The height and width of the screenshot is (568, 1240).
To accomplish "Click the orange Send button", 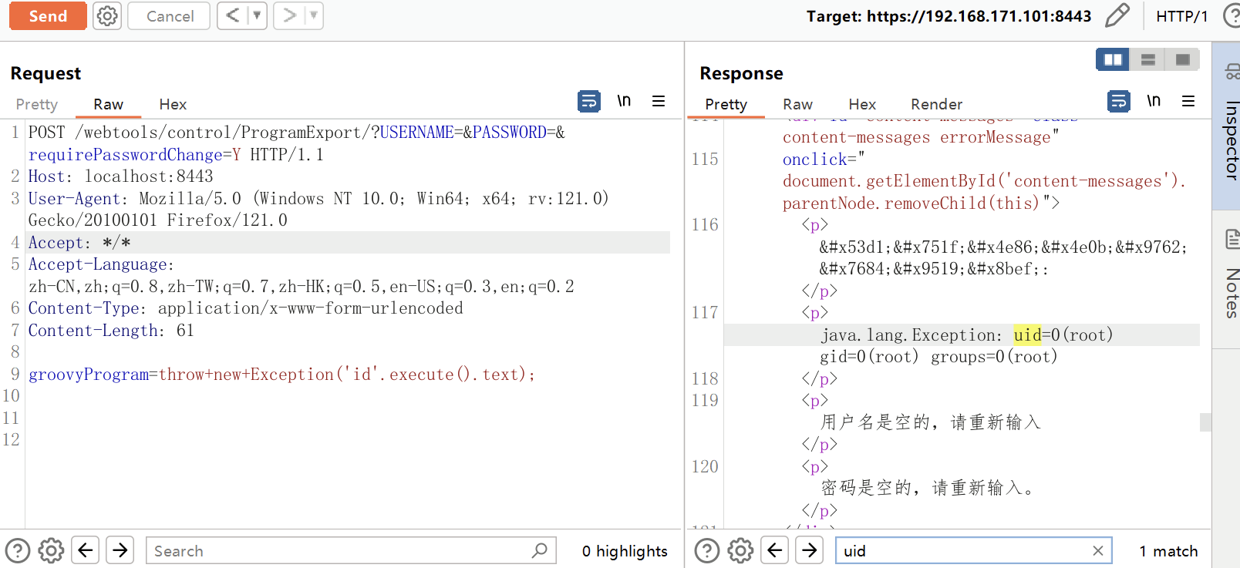I will pos(48,16).
